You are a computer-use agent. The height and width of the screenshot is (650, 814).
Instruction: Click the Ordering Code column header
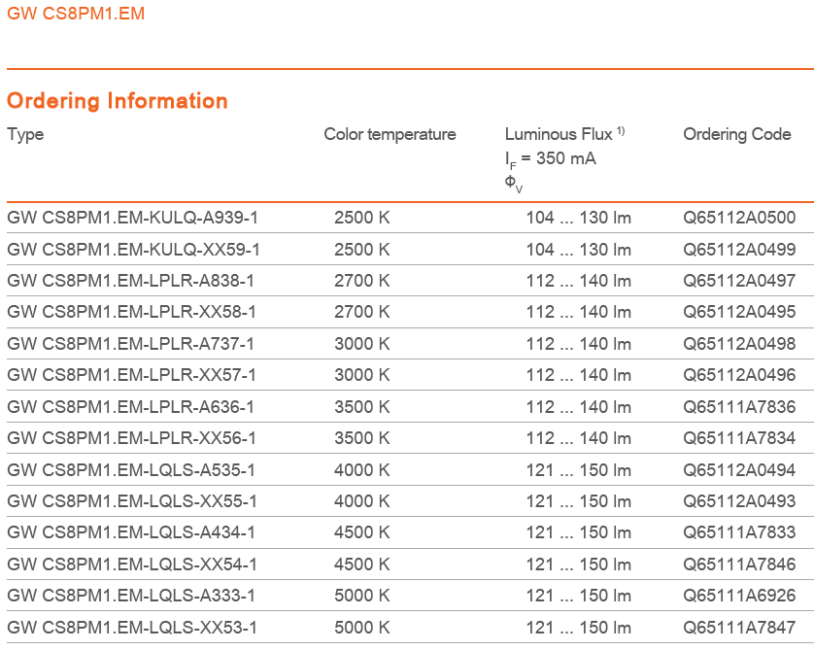[737, 134]
